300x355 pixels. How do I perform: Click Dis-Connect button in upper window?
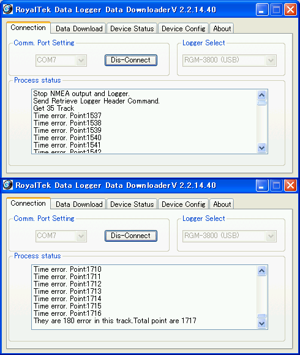[x=130, y=60]
